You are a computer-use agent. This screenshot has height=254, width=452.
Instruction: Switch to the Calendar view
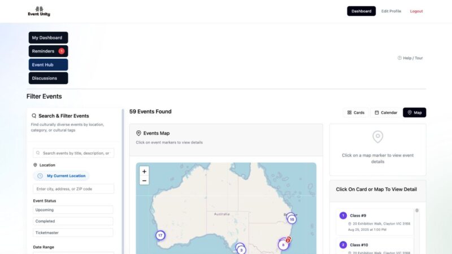point(386,112)
